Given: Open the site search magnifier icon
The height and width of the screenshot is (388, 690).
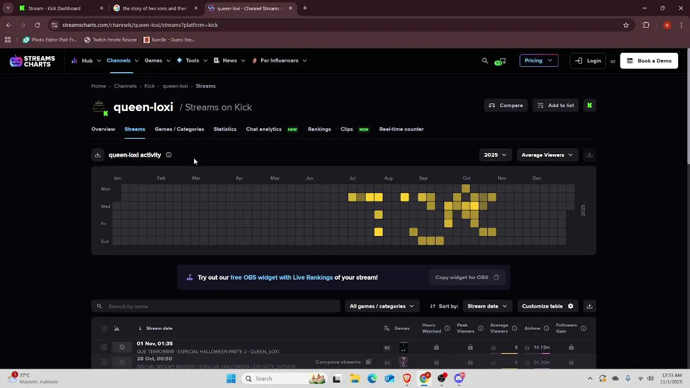Looking at the screenshot, I should tap(485, 61).
